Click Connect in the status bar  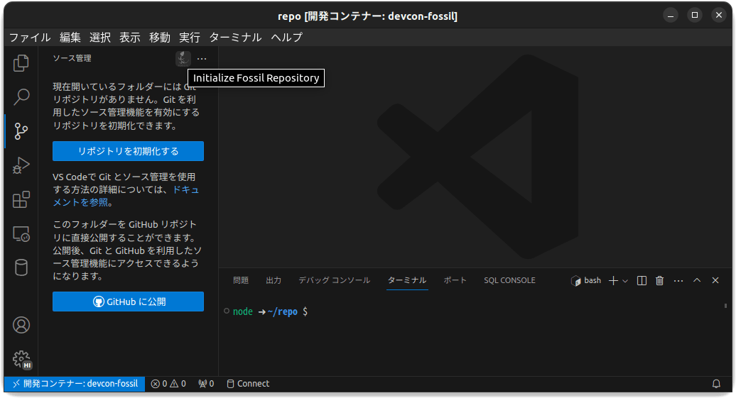[x=248, y=384]
